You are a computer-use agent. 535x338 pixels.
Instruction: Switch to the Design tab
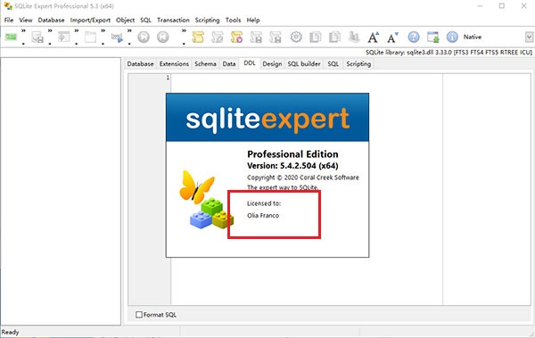pos(272,64)
